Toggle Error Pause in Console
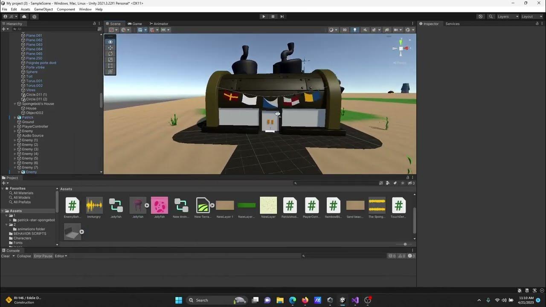This screenshot has width=546, height=307. pyautogui.click(x=43, y=256)
